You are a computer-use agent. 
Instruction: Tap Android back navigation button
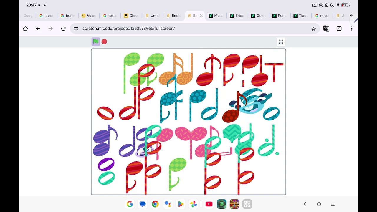pos(305,204)
